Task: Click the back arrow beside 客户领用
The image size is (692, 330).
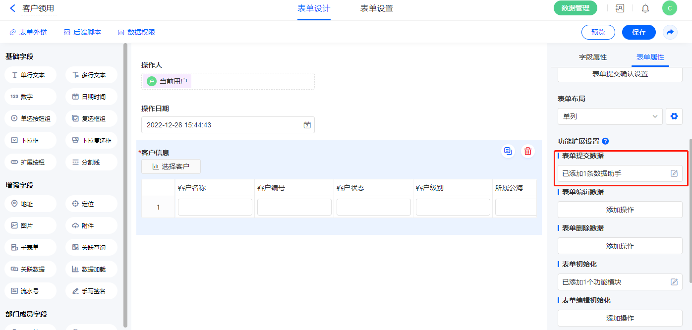Action: coord(12,8)
